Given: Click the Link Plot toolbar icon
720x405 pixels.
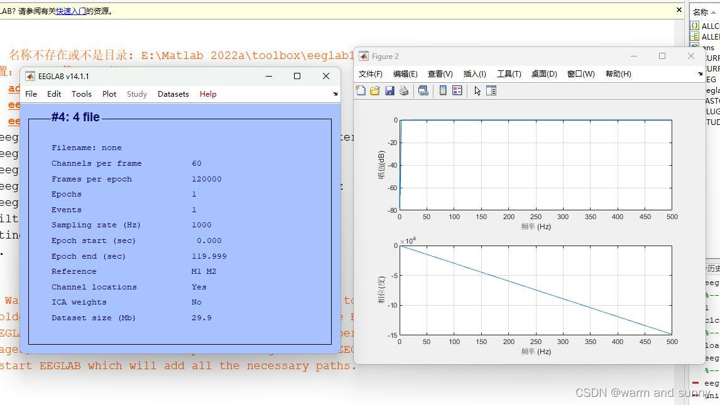Looking at the screenshot, I should pyautogui.click(x=423, y=91).
